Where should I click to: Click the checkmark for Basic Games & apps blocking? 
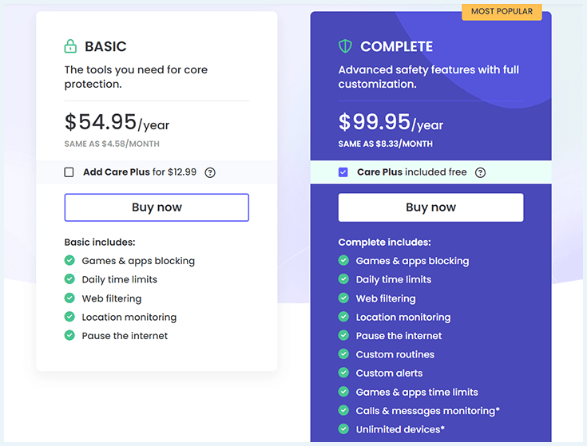coord(69,260)
